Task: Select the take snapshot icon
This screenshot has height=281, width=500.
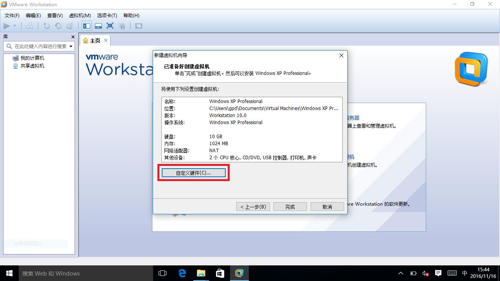Action: click(46, 26)
